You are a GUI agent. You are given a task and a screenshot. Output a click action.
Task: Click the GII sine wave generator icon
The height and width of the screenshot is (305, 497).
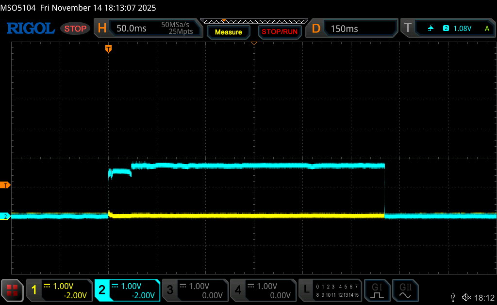(x=405, y=290)
